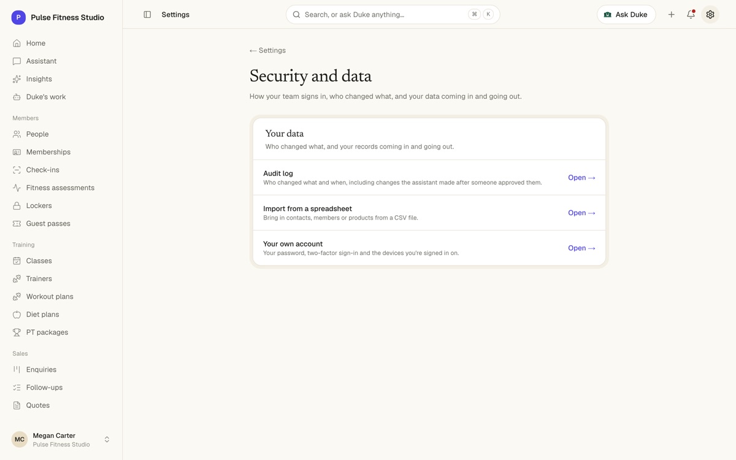Click the search magnifier icon
The width and height of the screenshot is (736, 460).
tap(296, 15)
